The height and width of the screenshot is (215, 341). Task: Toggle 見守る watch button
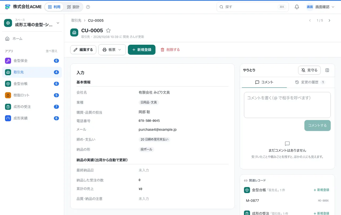click(x=309, y=70)
